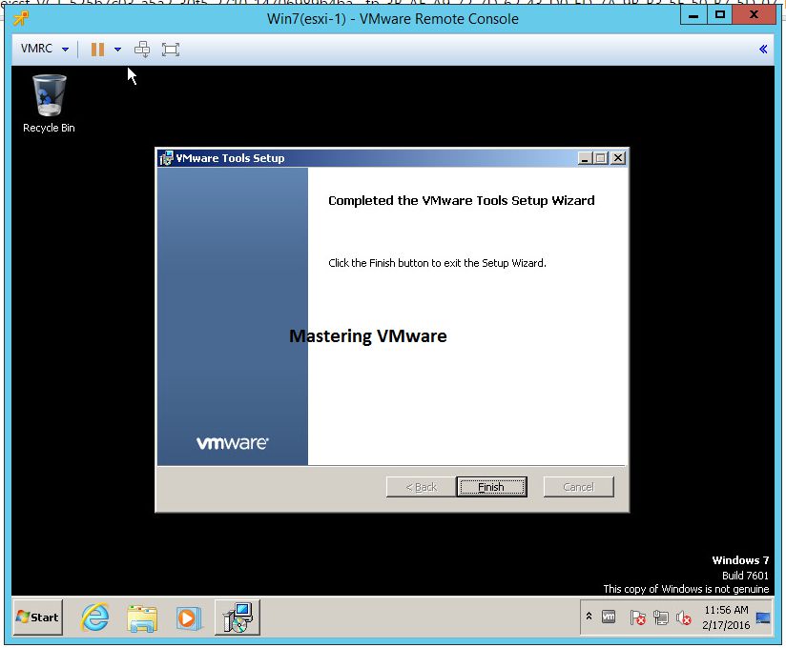Select the Recycle Bin desktop icon
The image size is (786, 648).
[x=50, y=104]
